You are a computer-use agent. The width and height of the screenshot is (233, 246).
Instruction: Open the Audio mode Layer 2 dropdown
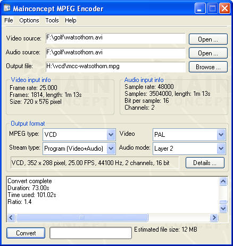click(x=221, y=148)
